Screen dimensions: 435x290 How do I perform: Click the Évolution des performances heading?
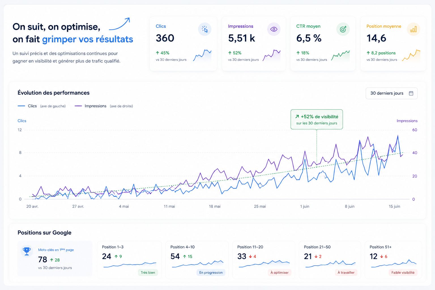pyautogui.click(x=54, y=93)
